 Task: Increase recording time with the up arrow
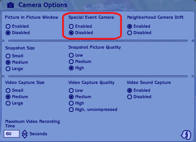(25, 132)
